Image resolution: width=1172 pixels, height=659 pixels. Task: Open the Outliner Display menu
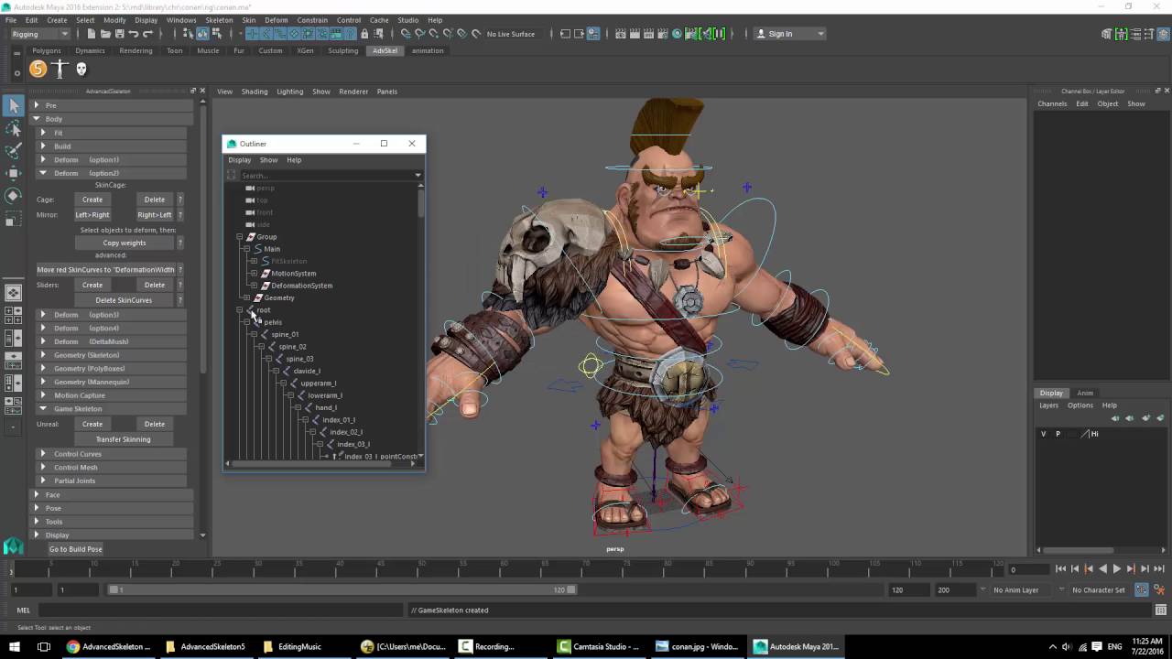pyautogui.click(x=239, y=160)
